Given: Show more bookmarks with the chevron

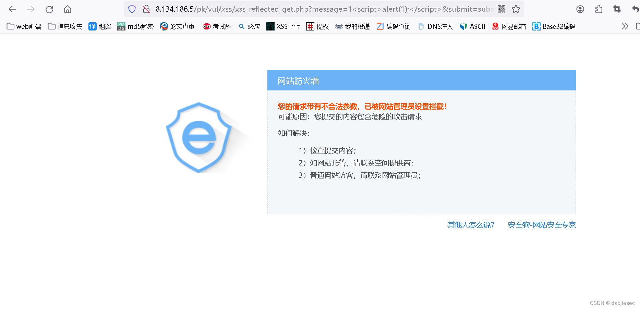Looking at the screenshot, I should tap(625, 26).
